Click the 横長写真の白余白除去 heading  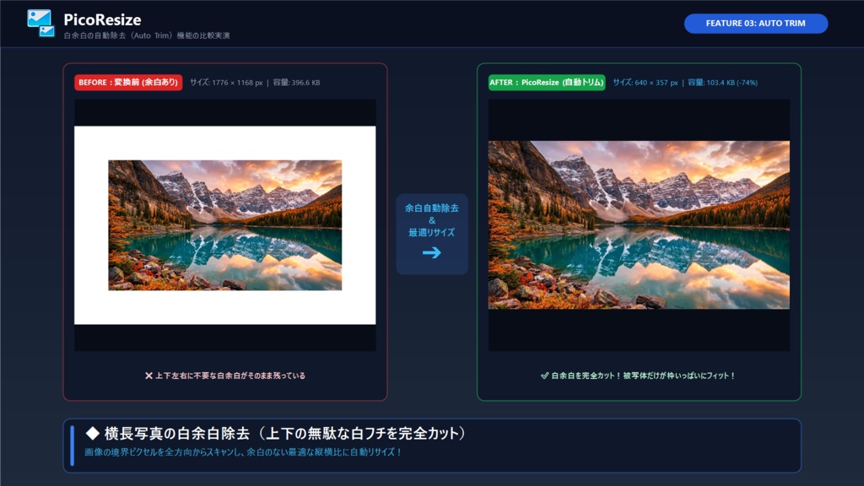click(x=284, y=433)
